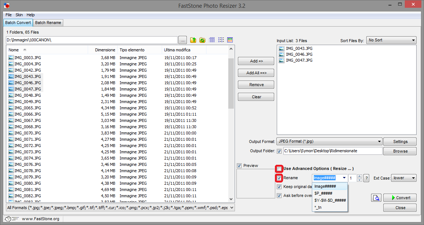
Task: Click file icon of IMG_0048.JPG in folder list
Action: click(x=11, y=95)
